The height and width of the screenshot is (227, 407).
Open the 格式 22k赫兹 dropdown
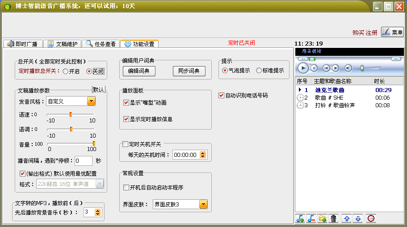coord(100,184)
